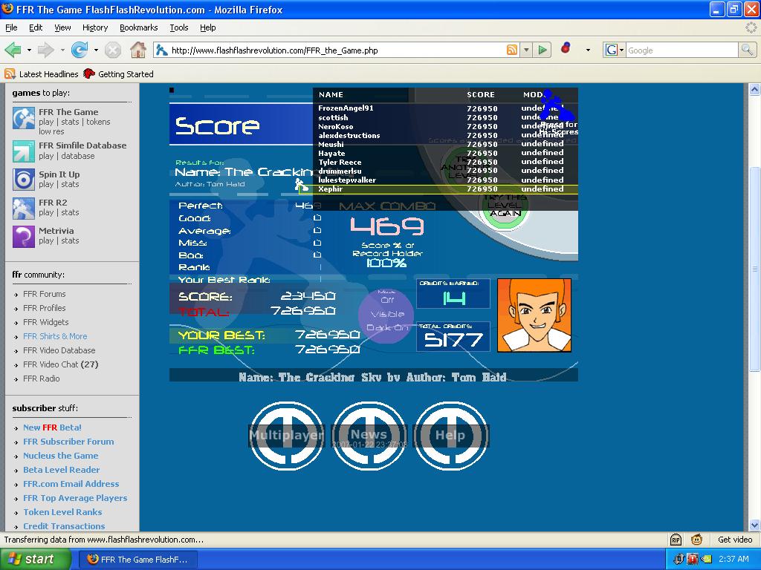Open the FFR Profiles link
This screenshot has height=570, width=761.
(x=44, y=308)
